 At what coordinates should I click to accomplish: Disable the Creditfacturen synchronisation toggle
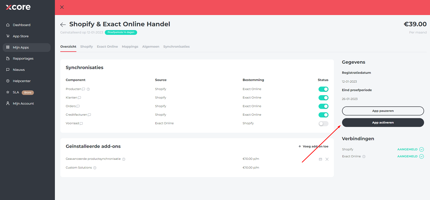pos(323,115)
